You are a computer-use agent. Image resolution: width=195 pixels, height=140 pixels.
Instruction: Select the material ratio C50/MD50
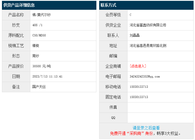[39, 36]
